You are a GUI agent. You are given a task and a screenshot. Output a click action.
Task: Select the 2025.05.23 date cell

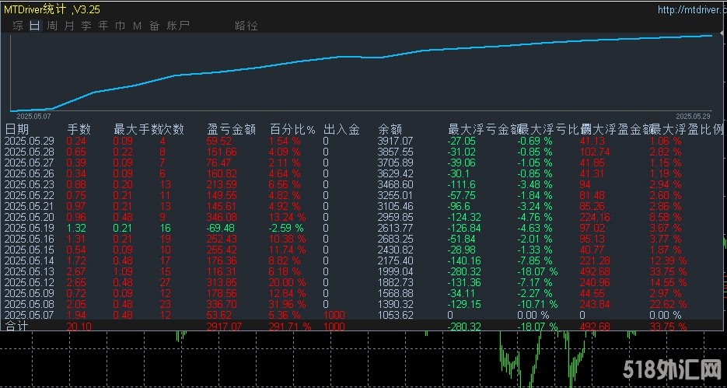point(29,184)
